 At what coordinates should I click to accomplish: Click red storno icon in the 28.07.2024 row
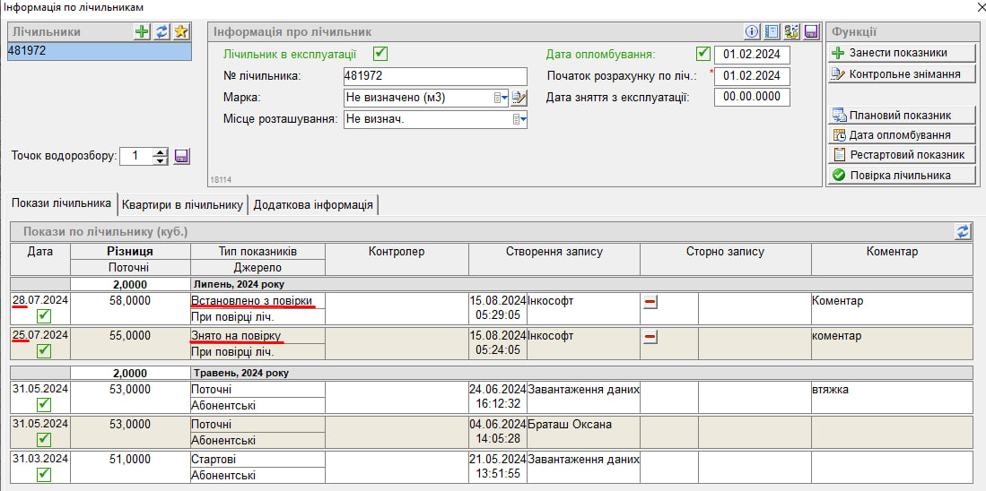click(650, 303)
